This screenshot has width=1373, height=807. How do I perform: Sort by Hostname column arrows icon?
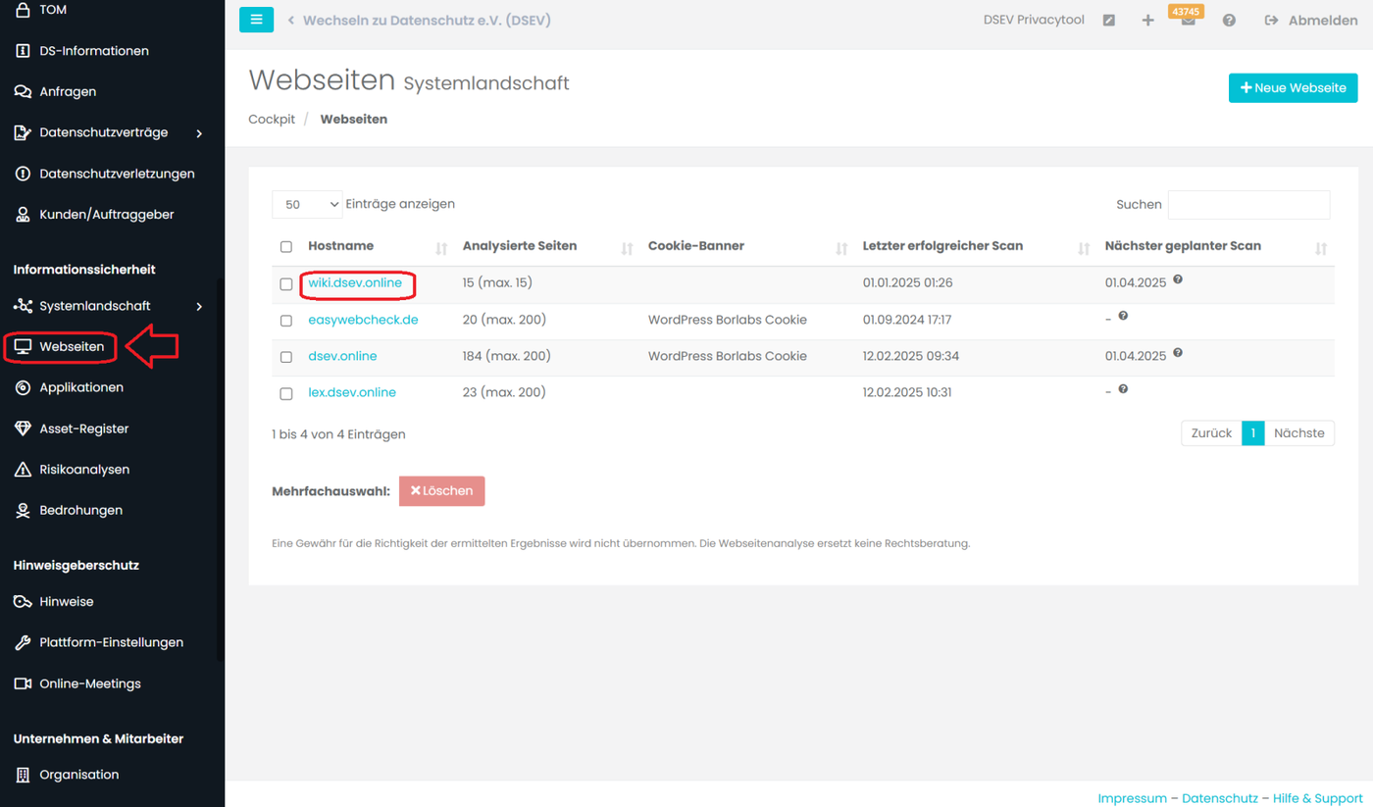point(441,248)
